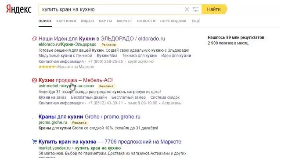This screenshot has height=158, width=281.
Task: Switch to the Видео tab
Action: [87, 21]
